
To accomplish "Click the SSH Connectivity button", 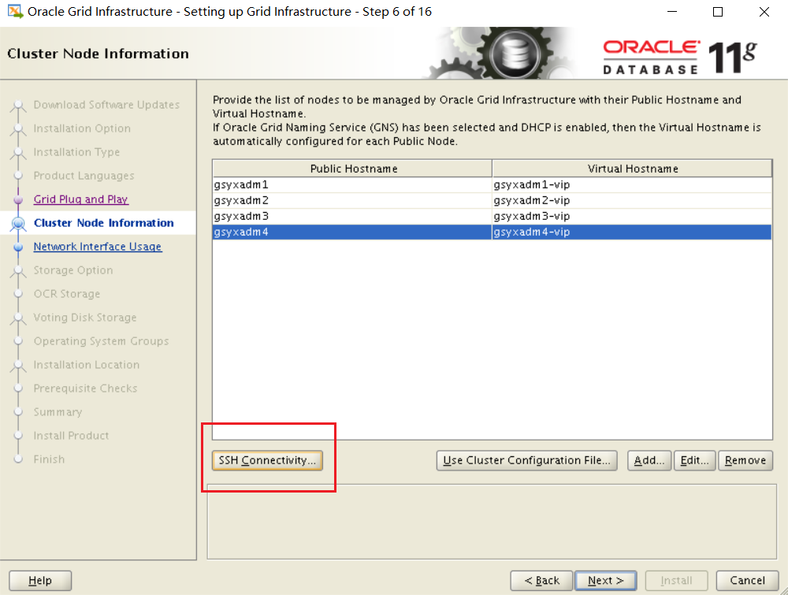I will click(267, 460).
